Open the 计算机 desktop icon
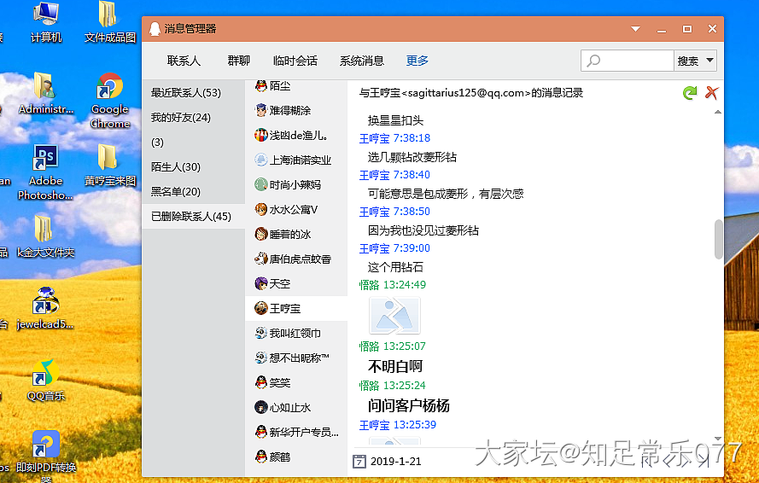 coord(45,16)
